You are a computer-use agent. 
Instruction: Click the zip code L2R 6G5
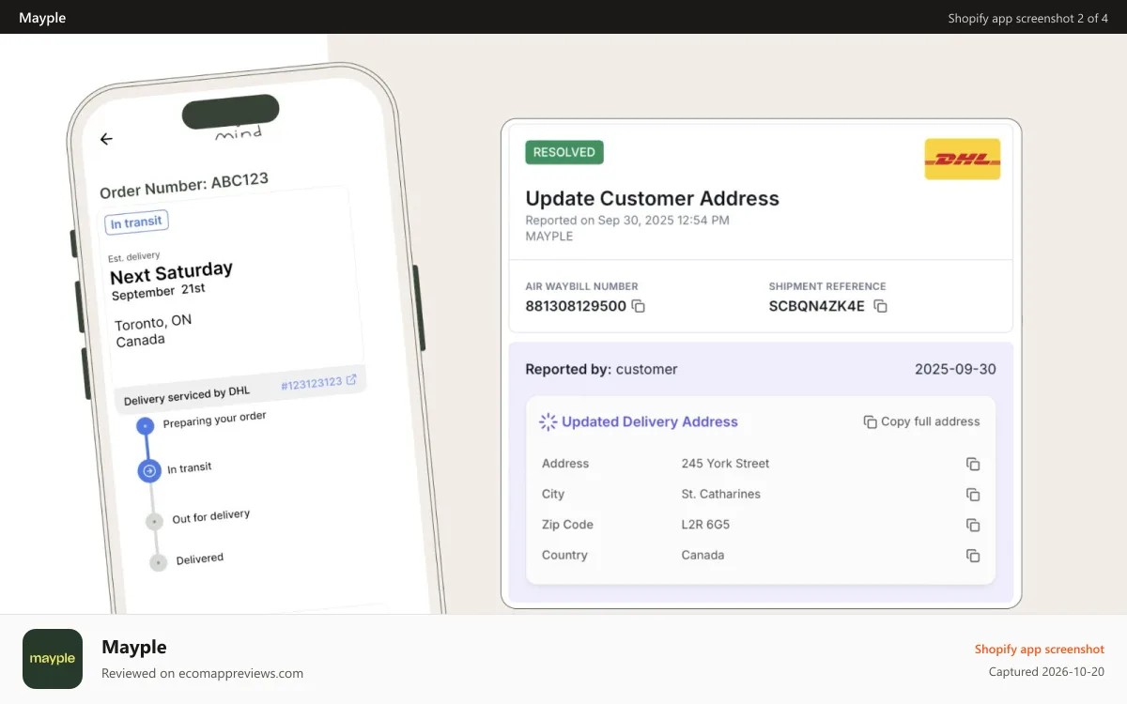(705, 525)
